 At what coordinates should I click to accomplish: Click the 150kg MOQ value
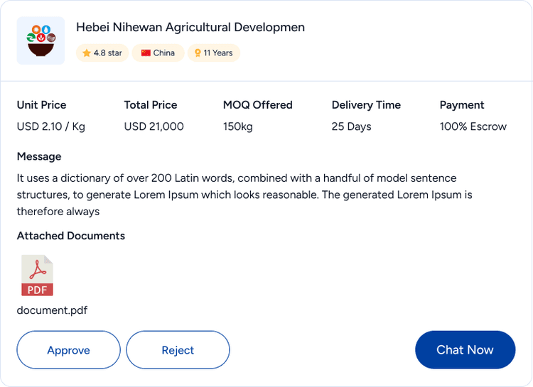237,127
